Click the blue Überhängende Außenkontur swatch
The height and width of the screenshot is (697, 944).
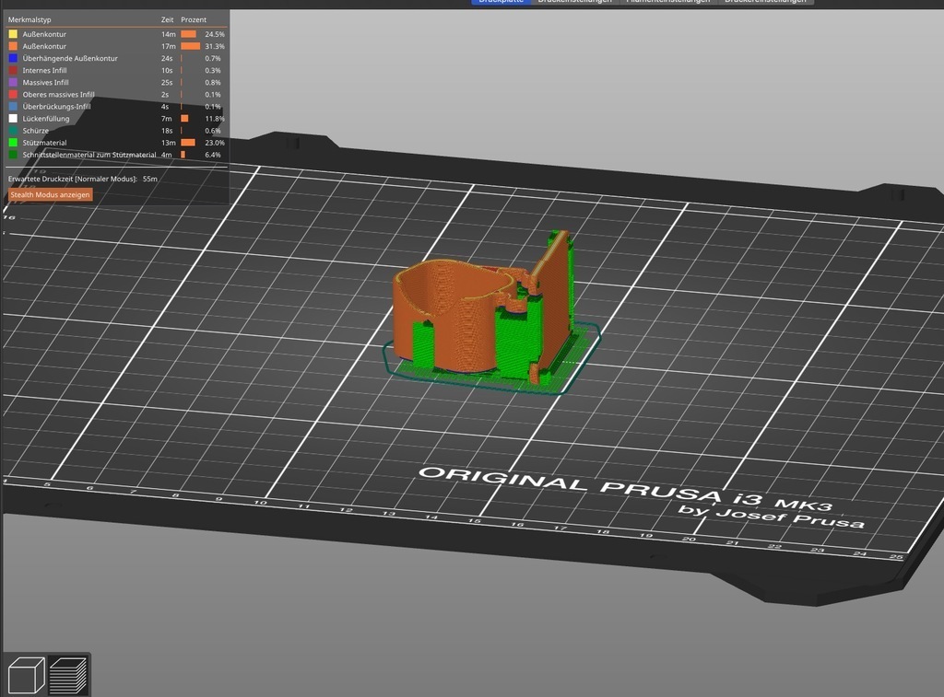tap(13, 58)
